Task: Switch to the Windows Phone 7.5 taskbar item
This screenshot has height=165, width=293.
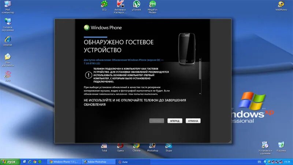Action: click(64, 162)
